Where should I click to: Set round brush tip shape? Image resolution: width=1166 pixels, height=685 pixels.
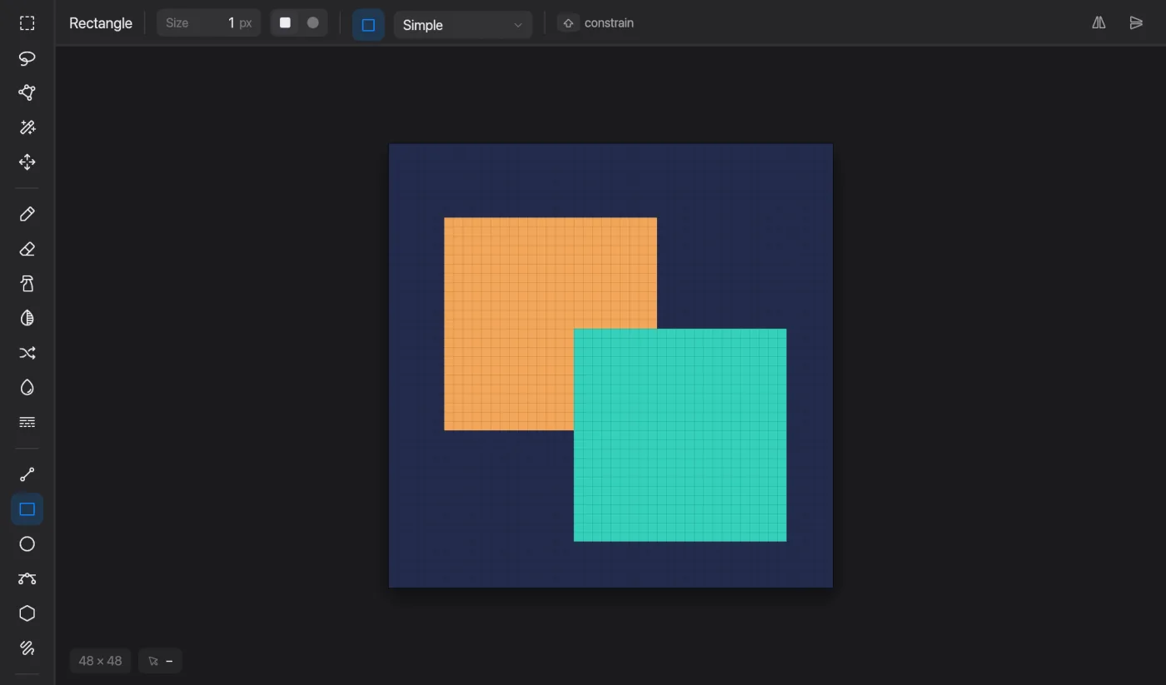pyautogui.click(x=313, y=23)
